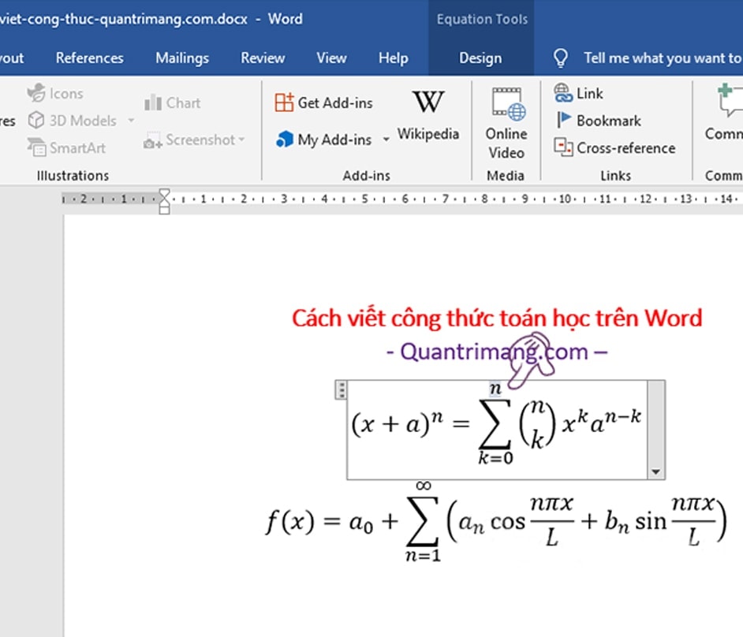Viewport: 743px width, 637px height.
Task: Switch to the References tab
Action: pos(90,58)
